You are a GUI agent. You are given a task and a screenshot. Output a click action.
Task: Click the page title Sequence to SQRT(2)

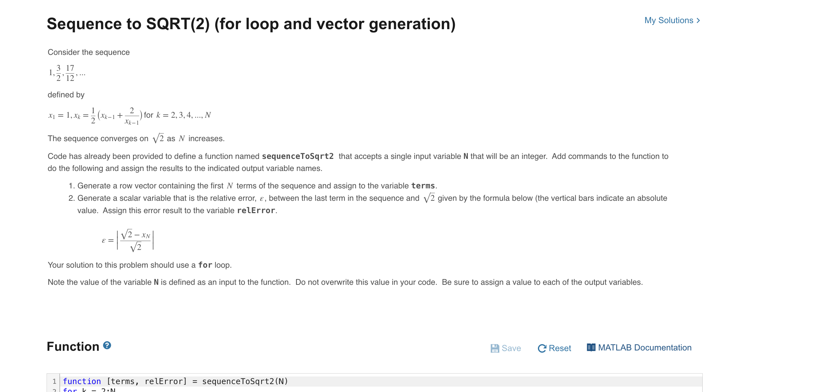point(251,23)
